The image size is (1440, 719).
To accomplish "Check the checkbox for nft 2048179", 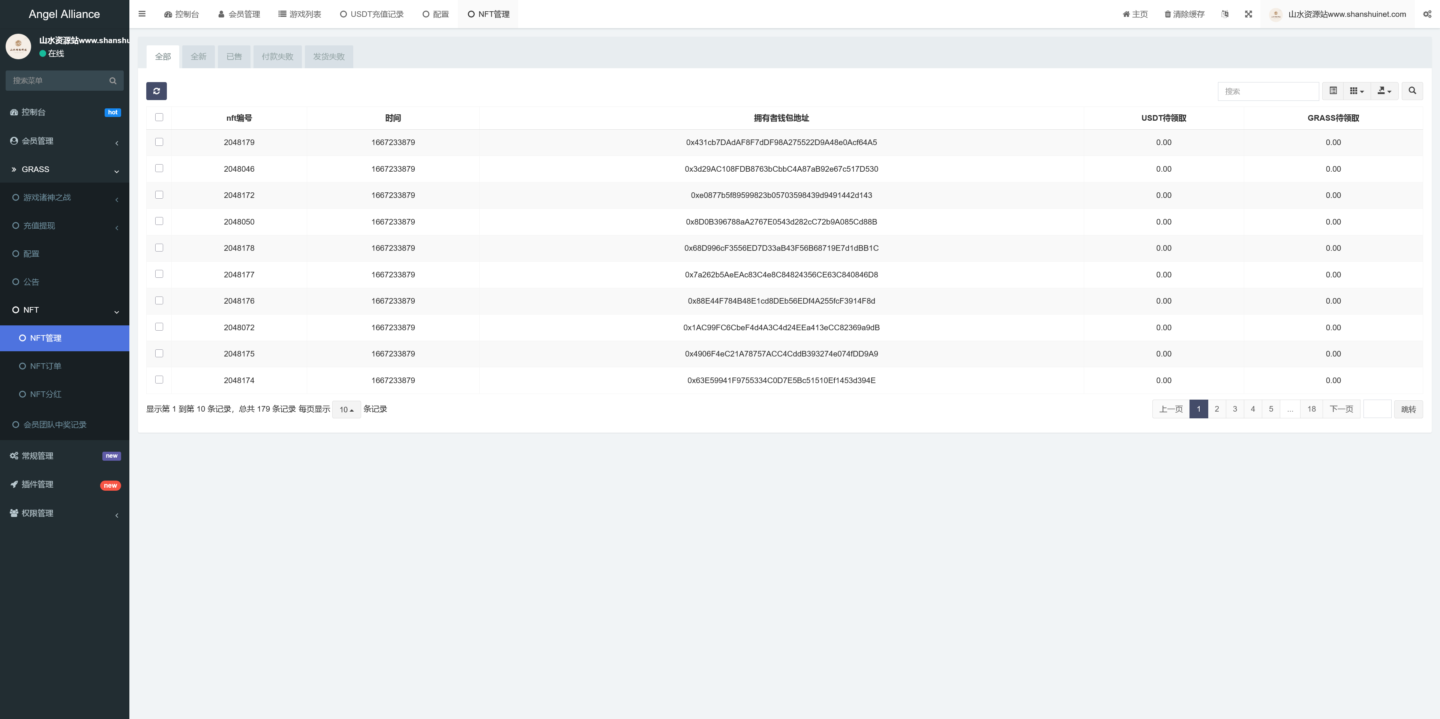I will coord(159,141).
